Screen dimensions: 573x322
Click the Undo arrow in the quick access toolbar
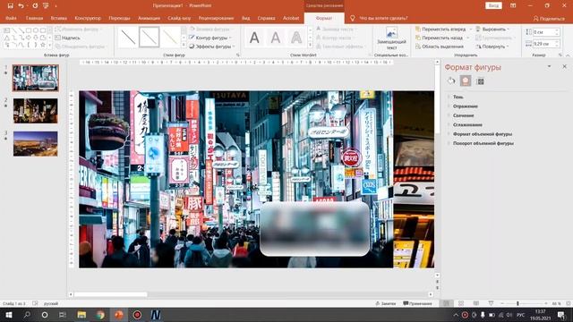21,5
